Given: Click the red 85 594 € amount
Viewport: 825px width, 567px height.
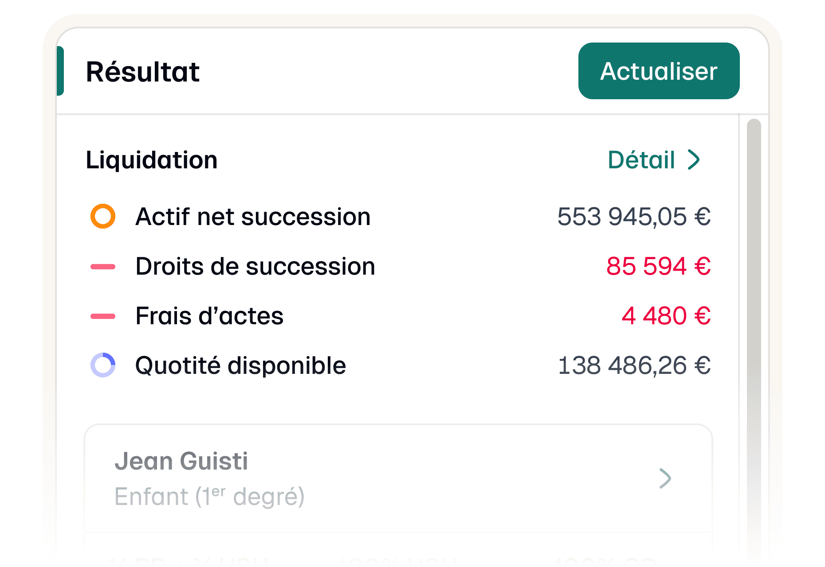Looking at the screenshot, I should pos(658,267).
